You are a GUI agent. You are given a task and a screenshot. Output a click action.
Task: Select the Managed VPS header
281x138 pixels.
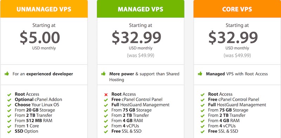140,9
